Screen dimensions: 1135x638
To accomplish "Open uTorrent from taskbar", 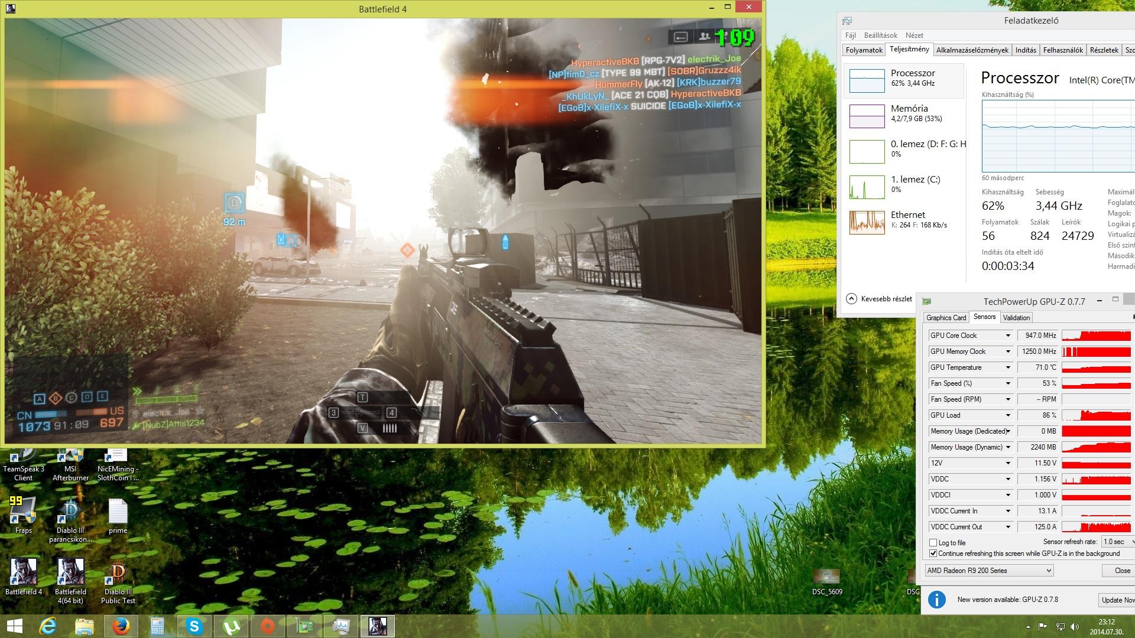I will click(231, 626).
